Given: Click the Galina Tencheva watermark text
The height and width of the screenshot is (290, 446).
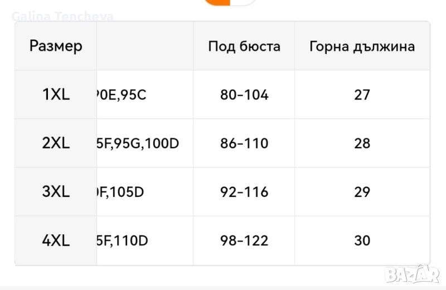Looking at the screenshot, I should click(62, 17).
